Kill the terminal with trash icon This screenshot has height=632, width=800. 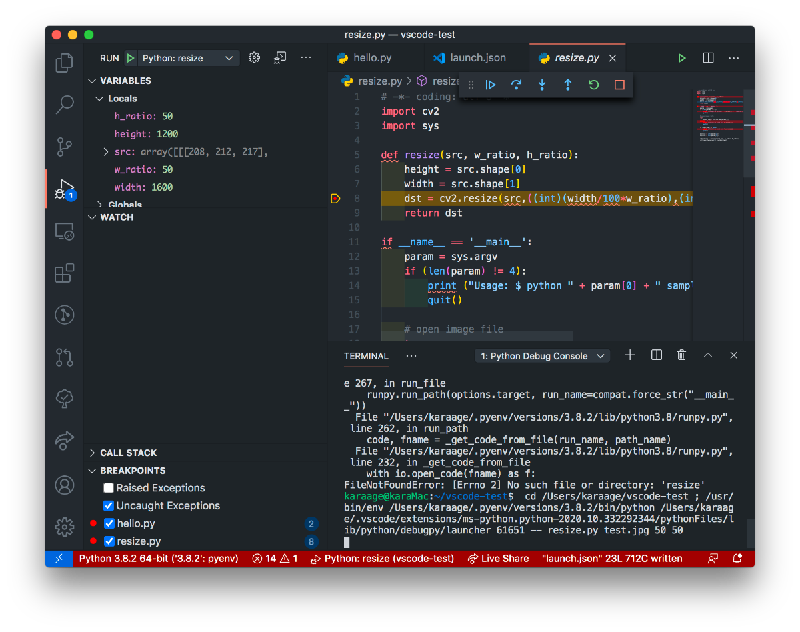tap(681, 355)
